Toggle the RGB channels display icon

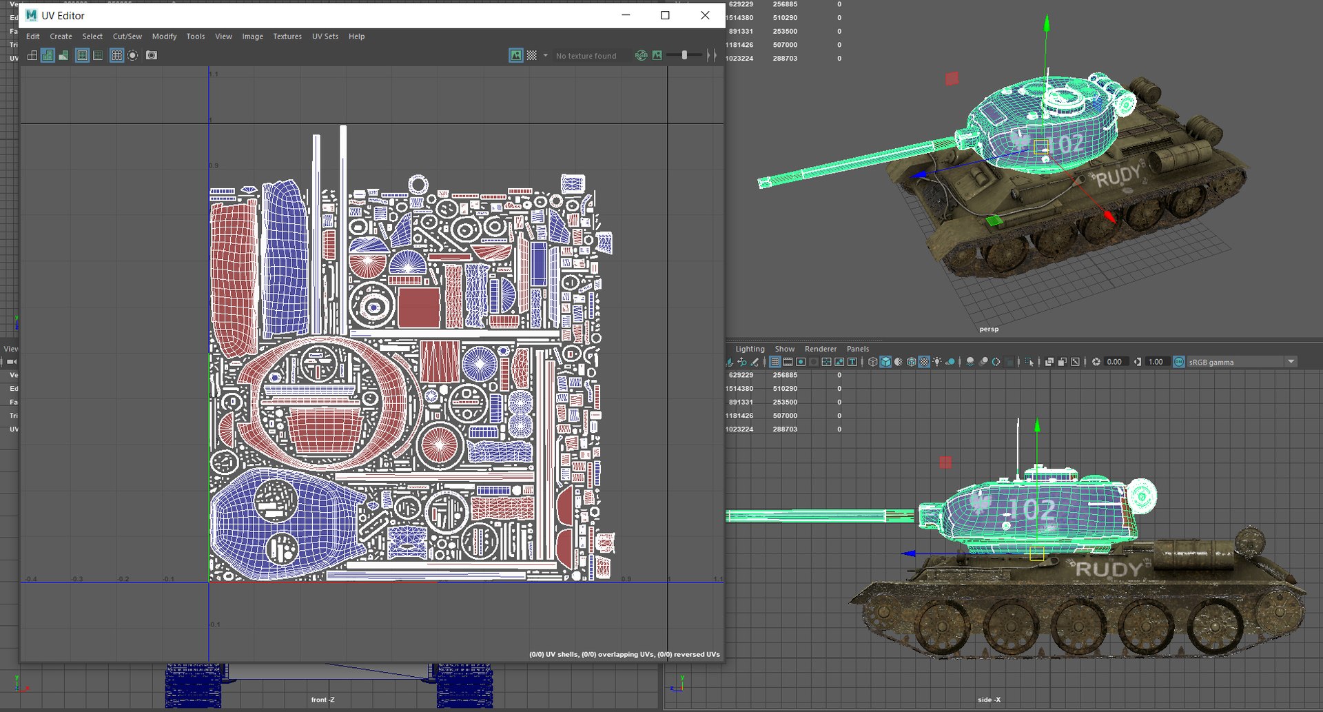pos(642,55)
